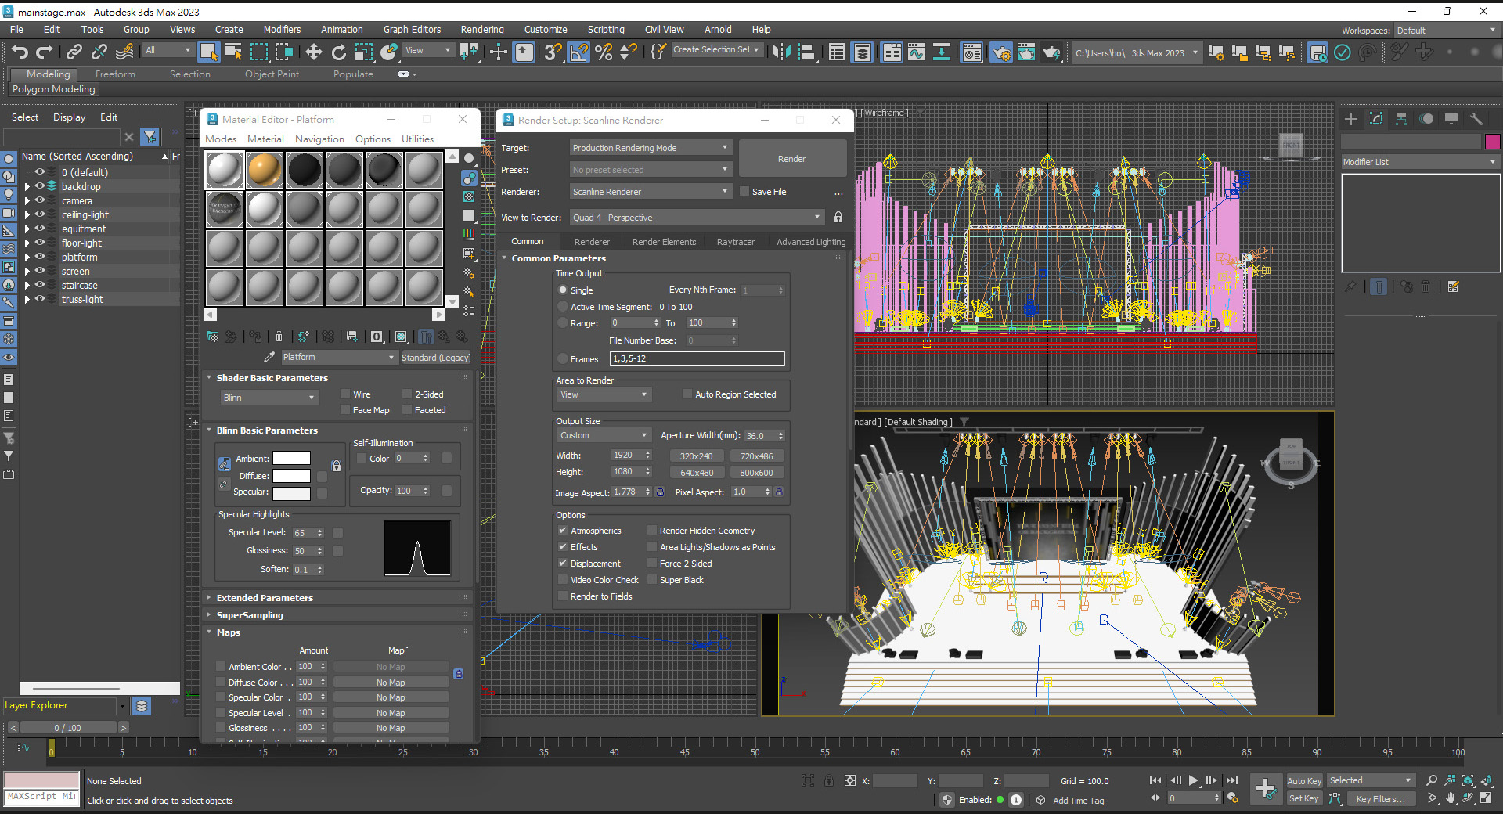
Task: Hide the backdrop layer with eye icon
Action: [x=39, y=186]
